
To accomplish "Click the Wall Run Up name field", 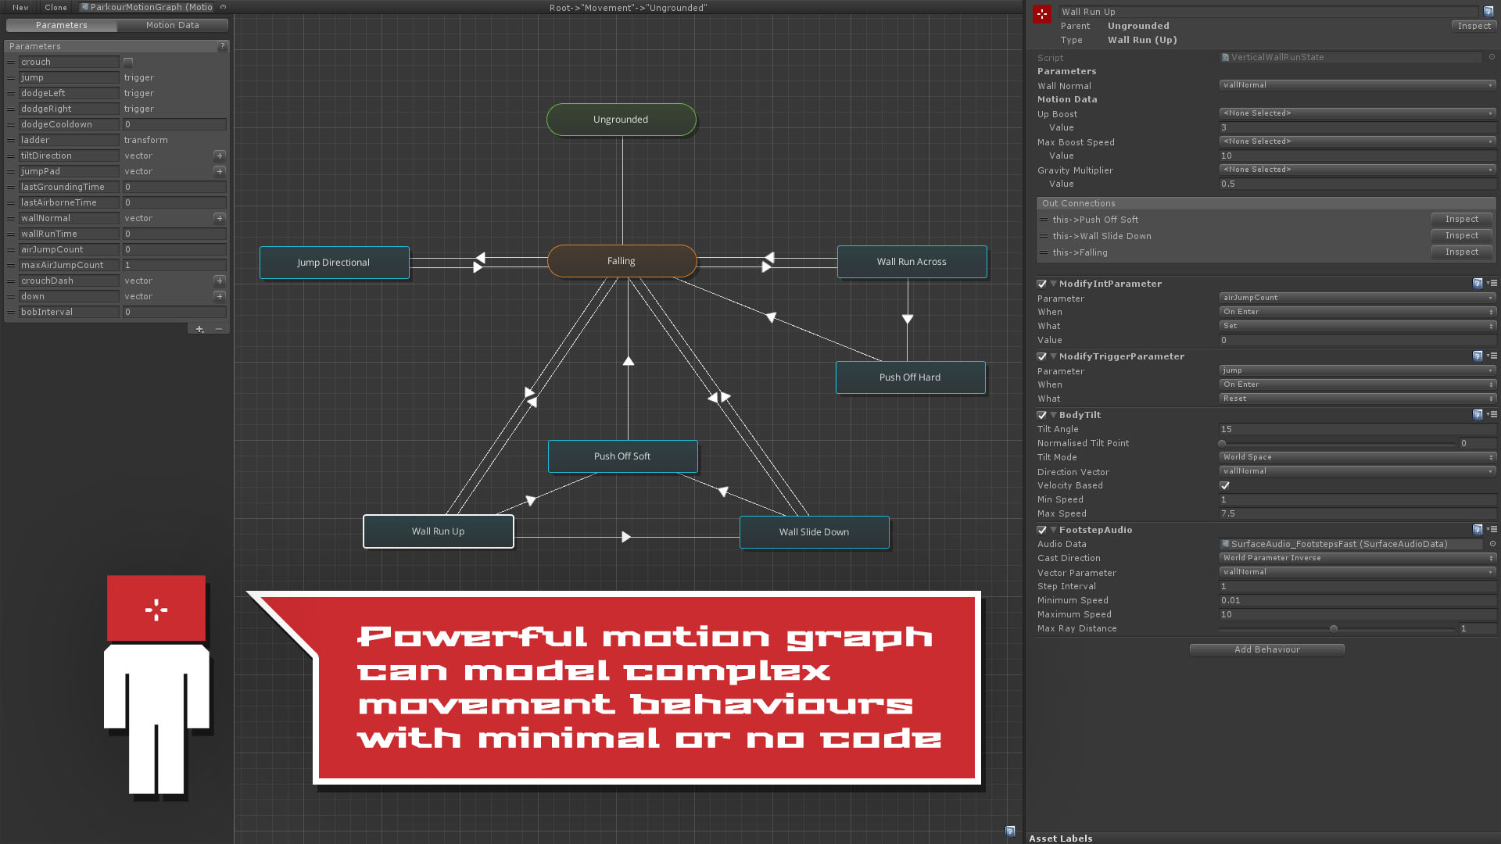I will tap(1270, 12).
